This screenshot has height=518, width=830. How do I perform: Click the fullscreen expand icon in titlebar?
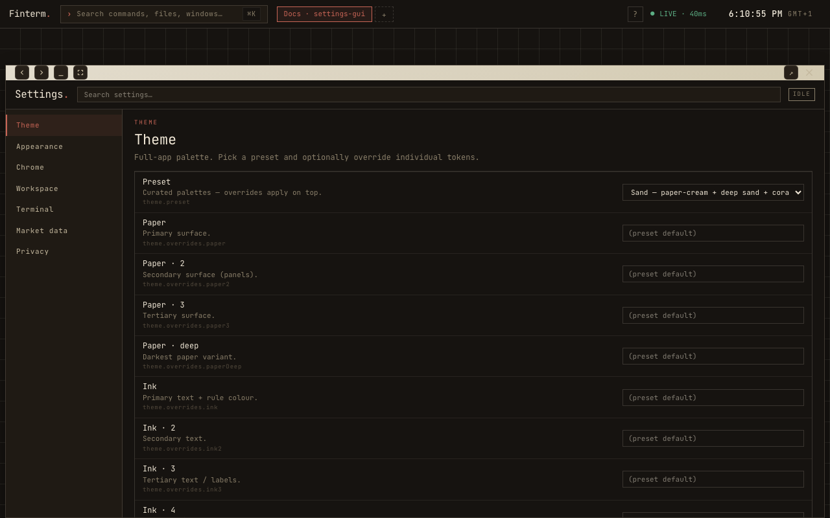[80, 73]
